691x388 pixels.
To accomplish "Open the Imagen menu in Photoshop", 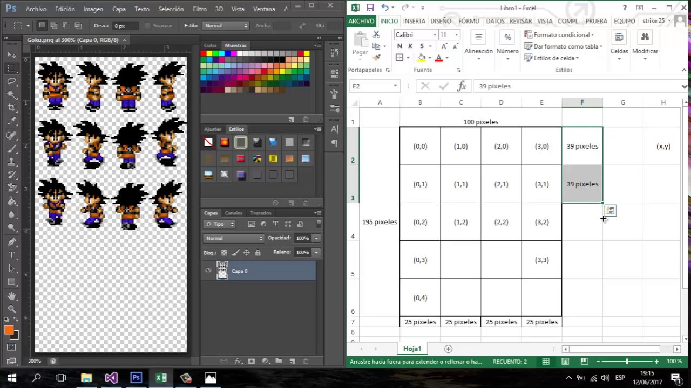I will [93, 9].
